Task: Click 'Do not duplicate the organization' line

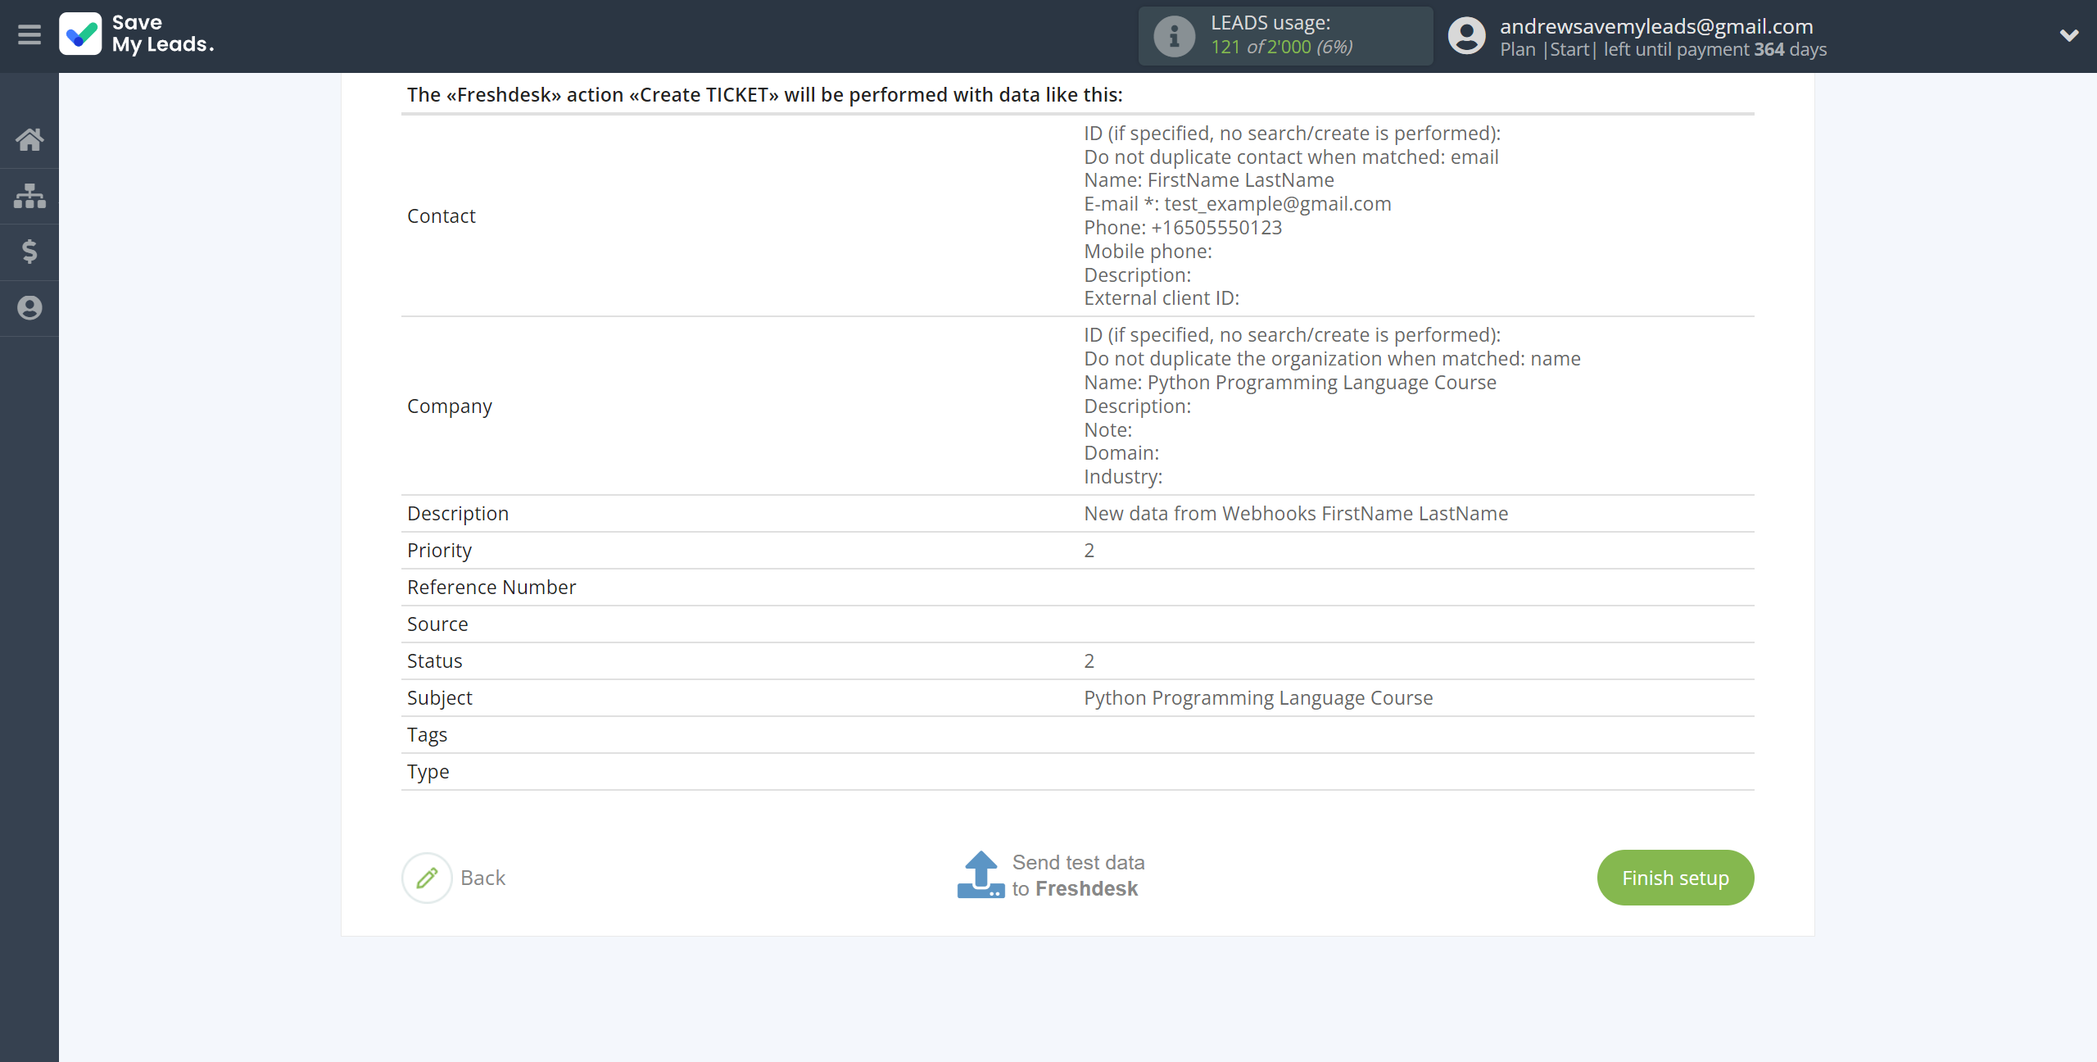Action: [1332, 359]
